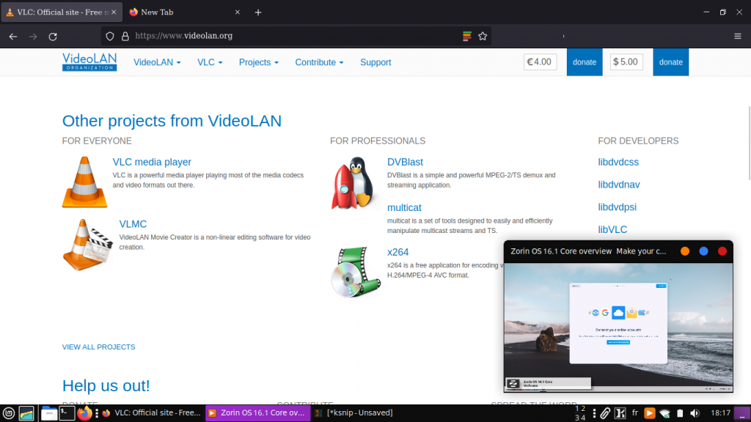Open the DVBlast project link
The width and height of the screenshot is (751, 422).
(405, 162)
